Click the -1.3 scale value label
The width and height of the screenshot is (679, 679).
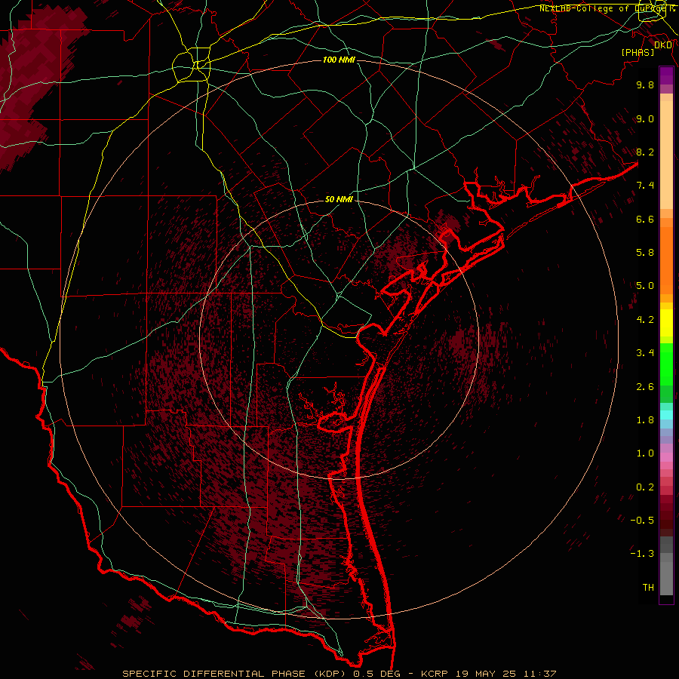(x=642, y=554)
